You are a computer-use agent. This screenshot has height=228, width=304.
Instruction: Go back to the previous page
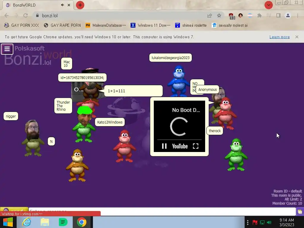[7, 15]
